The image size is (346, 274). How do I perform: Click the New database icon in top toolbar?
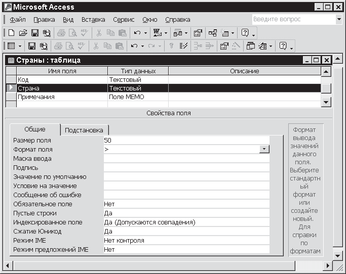point(12,33)
